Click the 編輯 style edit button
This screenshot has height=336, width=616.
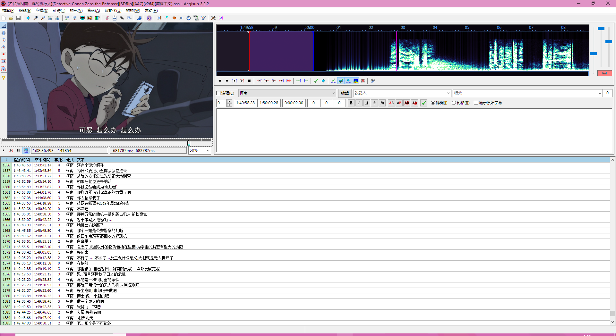[x=345, y=93]
